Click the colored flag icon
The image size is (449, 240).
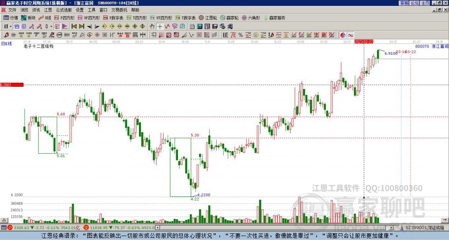(65, 26)
